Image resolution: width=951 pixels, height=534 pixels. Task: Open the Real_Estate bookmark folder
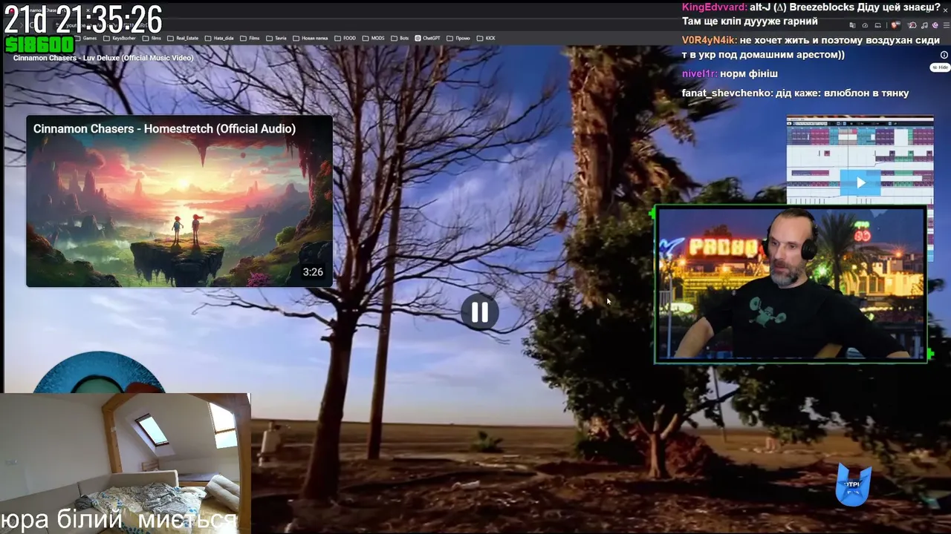tap(183, 38)
